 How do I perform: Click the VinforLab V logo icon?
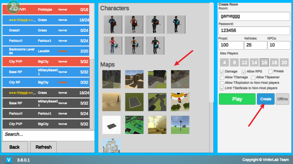(9, 160)
